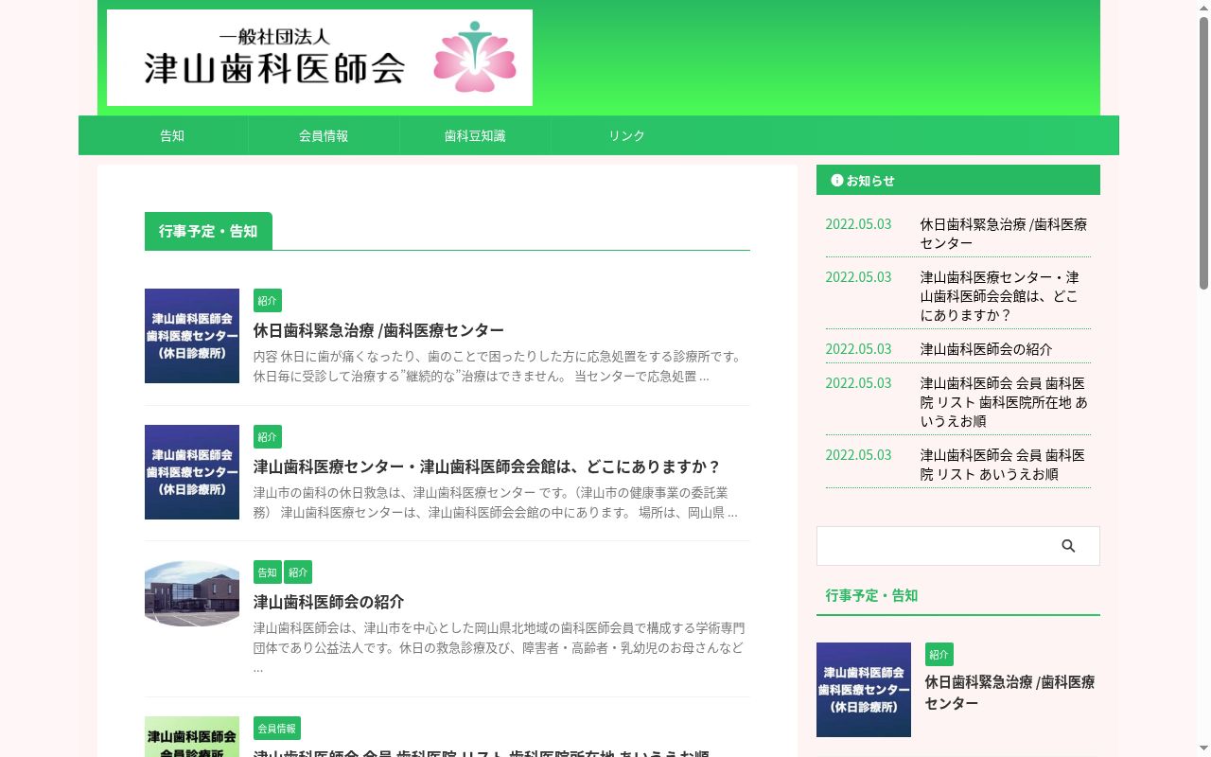Click the 会員診療所 thumbnail in last row
This screenshot has height=757, width=1211.
tap(192, 737)
